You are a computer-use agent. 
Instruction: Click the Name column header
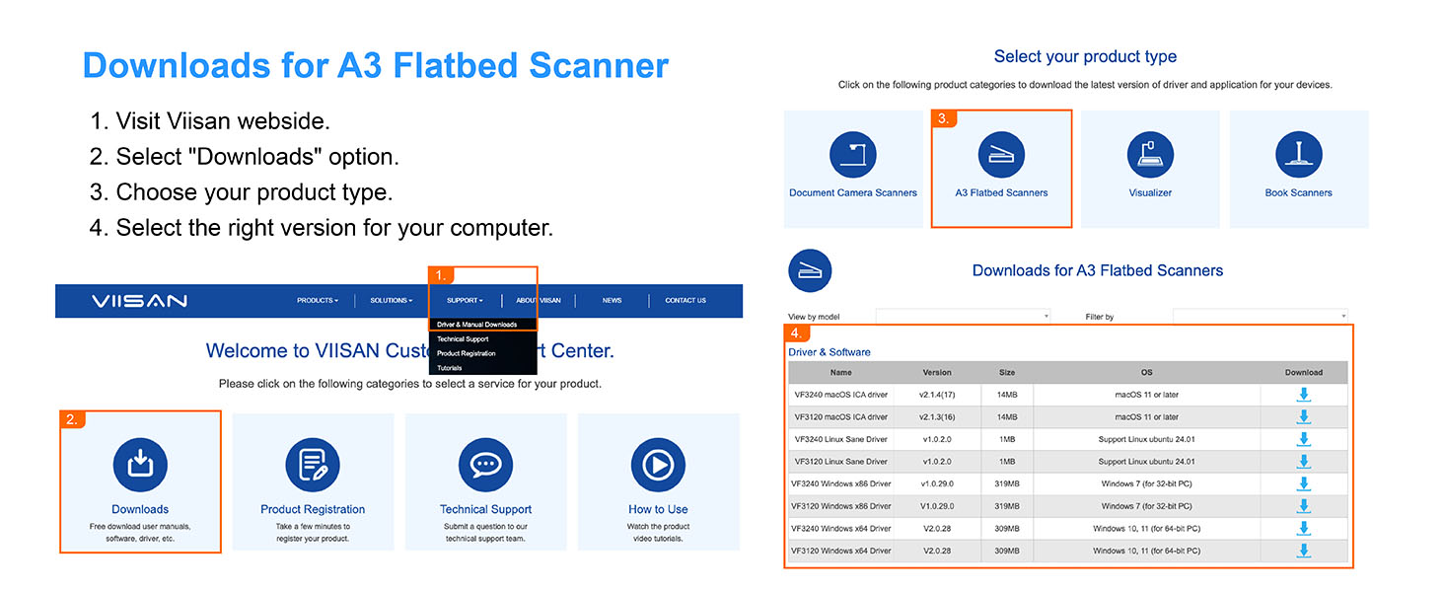(840, 373)
